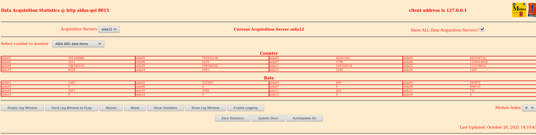
Task: Click Update Once button
Action: pos(268,118)
